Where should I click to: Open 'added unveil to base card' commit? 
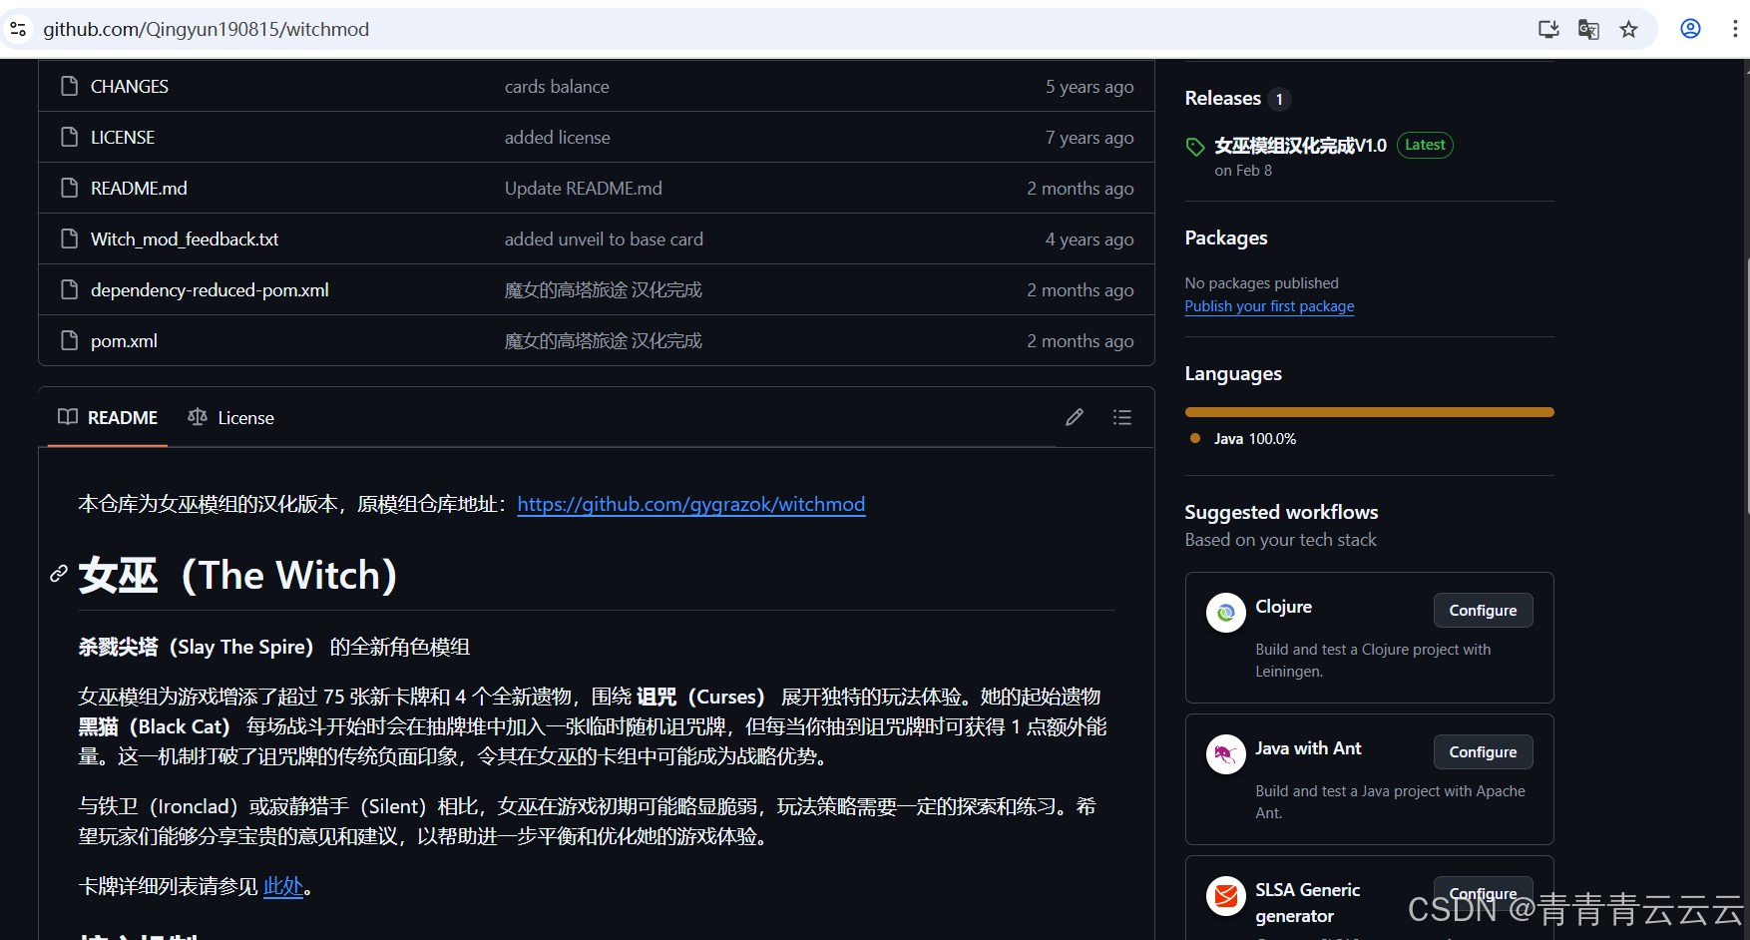(604, 239)
